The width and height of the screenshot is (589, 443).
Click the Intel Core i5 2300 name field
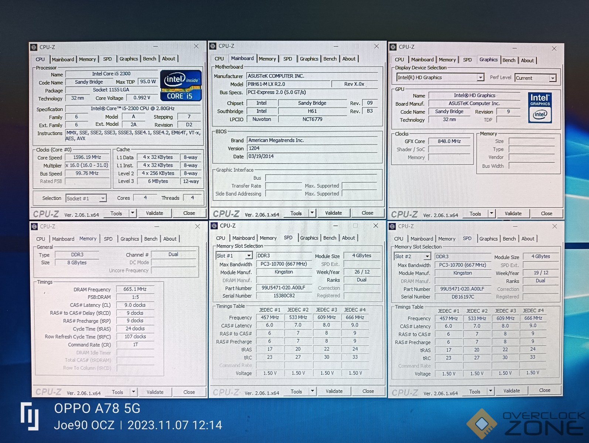[x=111, y=74]
